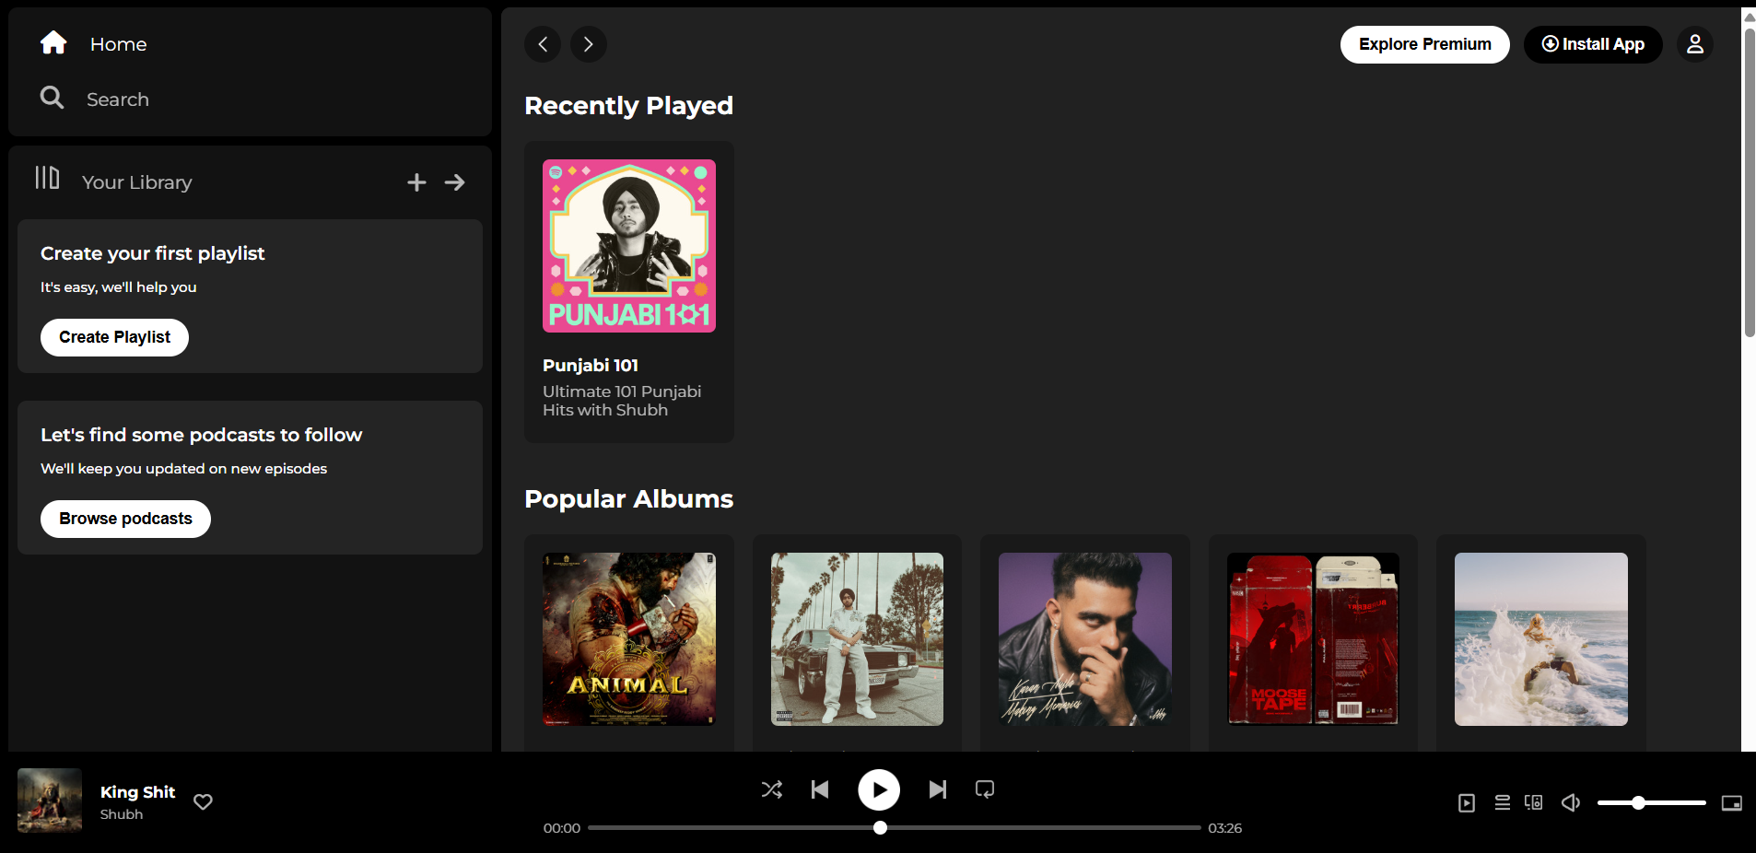Image resolution: width=1756 pixels, height=853 pixels.
Task: Go forward with right chevron button
Action: (589, 44)
